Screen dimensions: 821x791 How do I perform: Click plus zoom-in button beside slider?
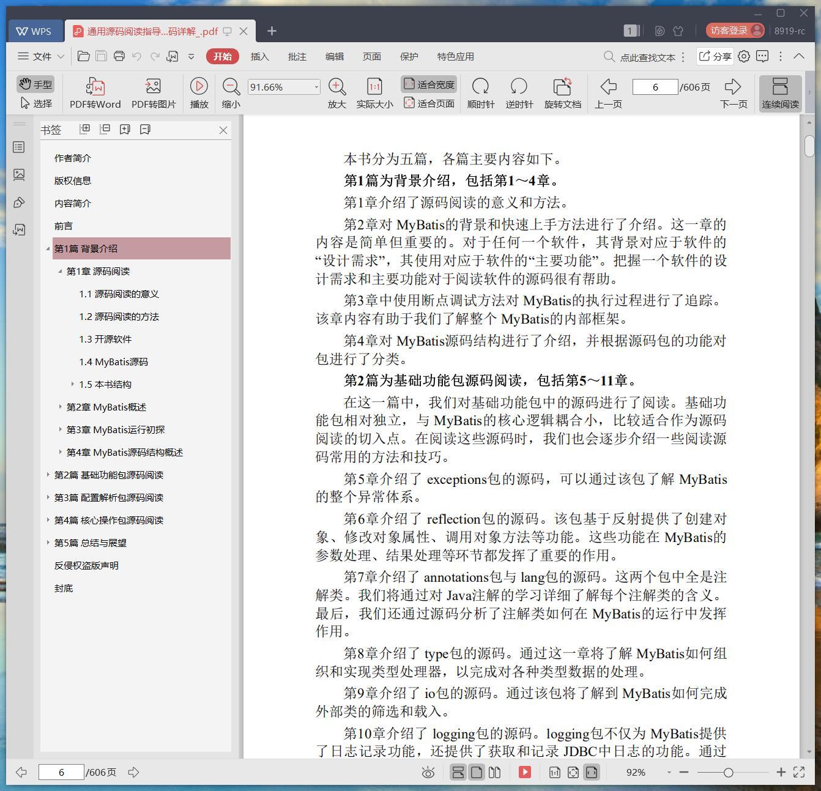(x=781, y=772)
